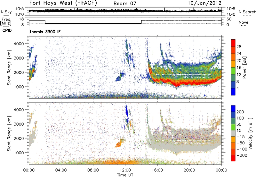Click the solid line sample under 'N.Sky'
The height and width of the screenshot is (177, 256).
click(x=6, y=15)
